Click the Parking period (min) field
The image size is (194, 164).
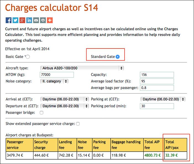(x=157, y=106)
